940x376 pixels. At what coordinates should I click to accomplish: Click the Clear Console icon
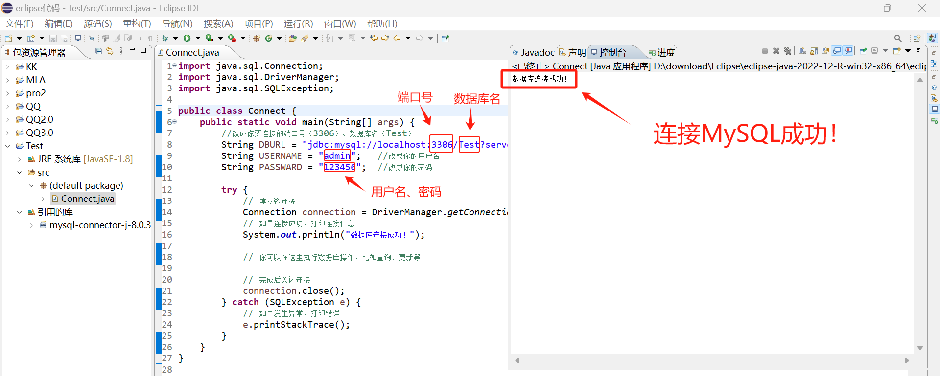click(802, 51)
